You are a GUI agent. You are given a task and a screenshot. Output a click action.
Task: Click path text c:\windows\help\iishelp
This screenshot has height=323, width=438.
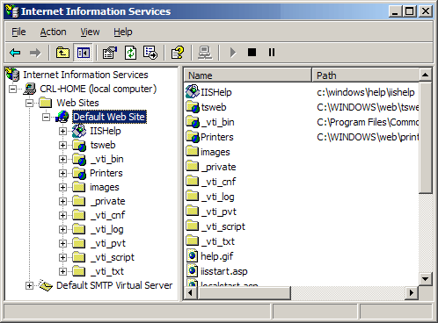point(366,92)
